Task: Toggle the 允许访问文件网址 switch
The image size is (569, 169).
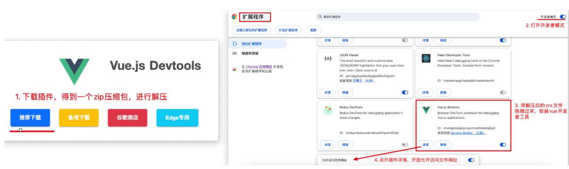Action: (471, 160)
